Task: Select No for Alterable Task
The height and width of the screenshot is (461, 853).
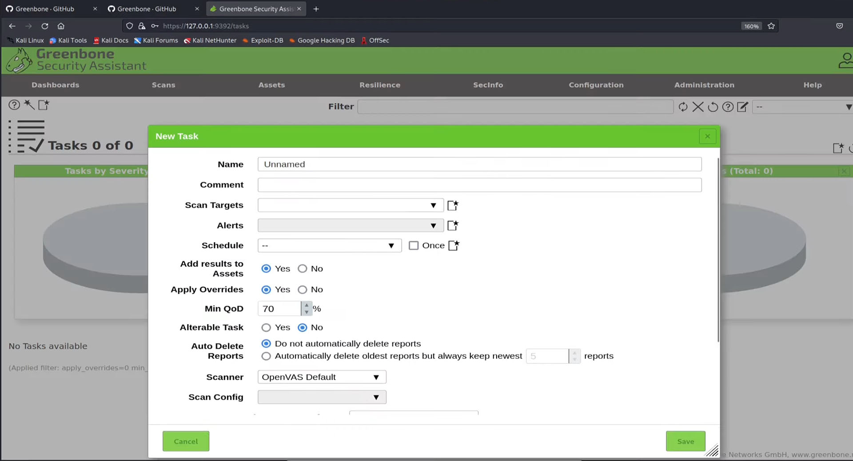Action: click(303, 328)
